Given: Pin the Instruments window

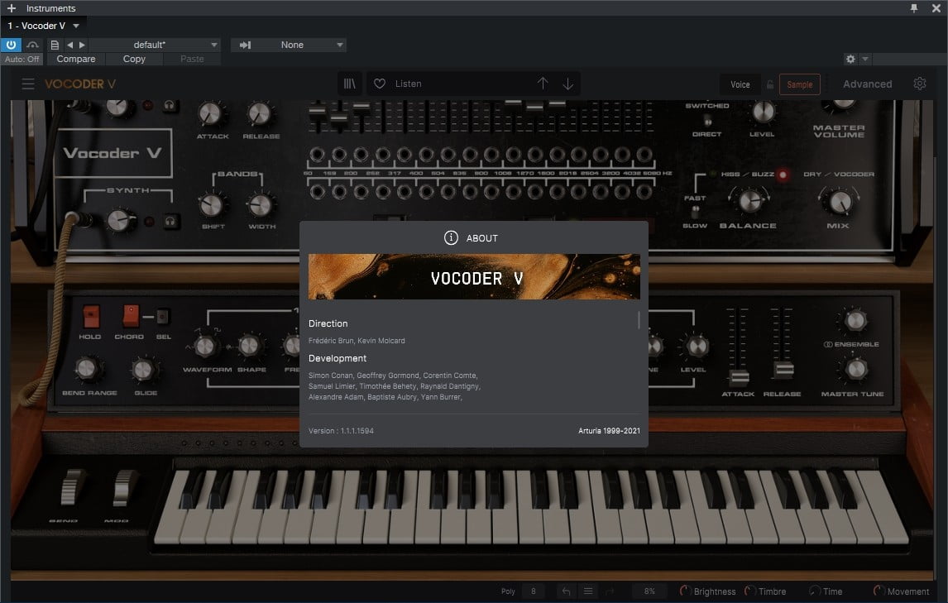Looking at the screenshot, I should coord(914,8).
